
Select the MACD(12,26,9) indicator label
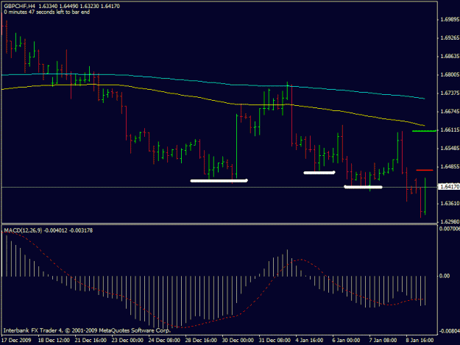23,231
